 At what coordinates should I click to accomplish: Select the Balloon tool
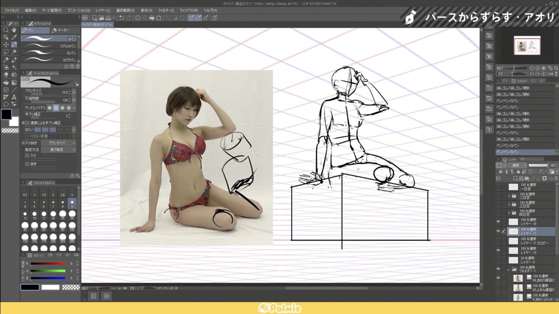tap(6, 105)
